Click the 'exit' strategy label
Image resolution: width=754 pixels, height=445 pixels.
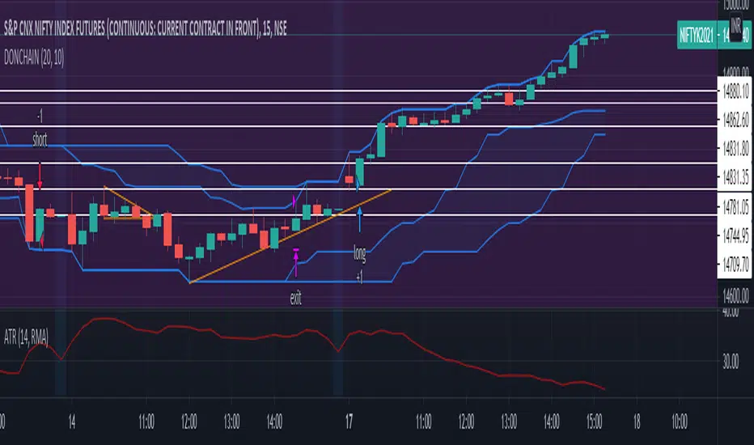tap(296, 299)
